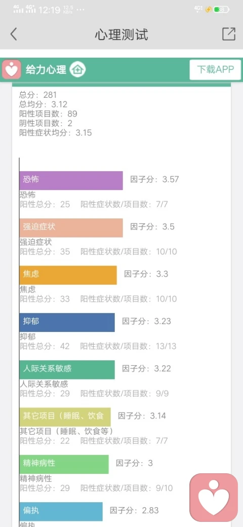Tap the 总分：281 summary line
The width and height of the screenshot is (243, 527).
[x=38, y=95]
